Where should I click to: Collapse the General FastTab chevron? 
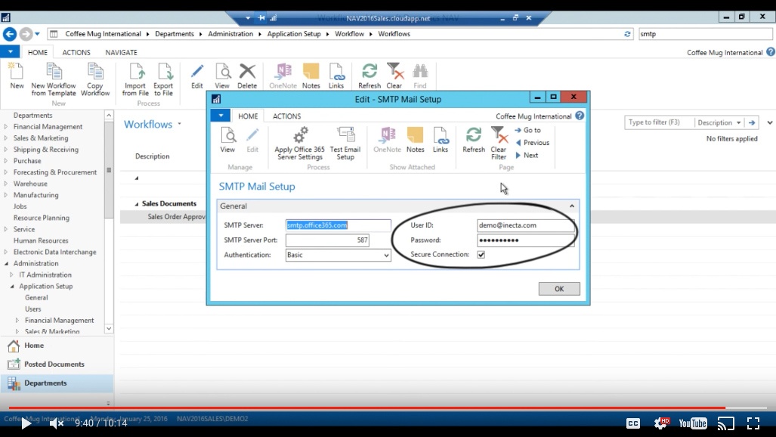(571, 206)
